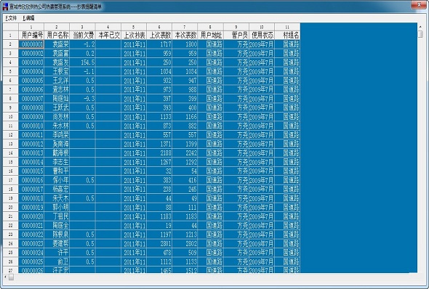
Task: Select the 管户员 column header
Action: (236, 35)
